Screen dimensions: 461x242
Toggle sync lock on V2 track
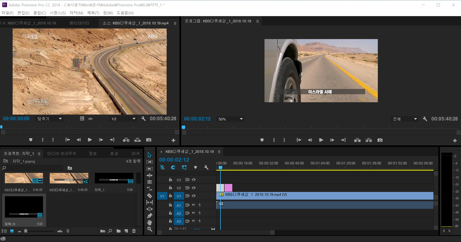coord(187,188)
